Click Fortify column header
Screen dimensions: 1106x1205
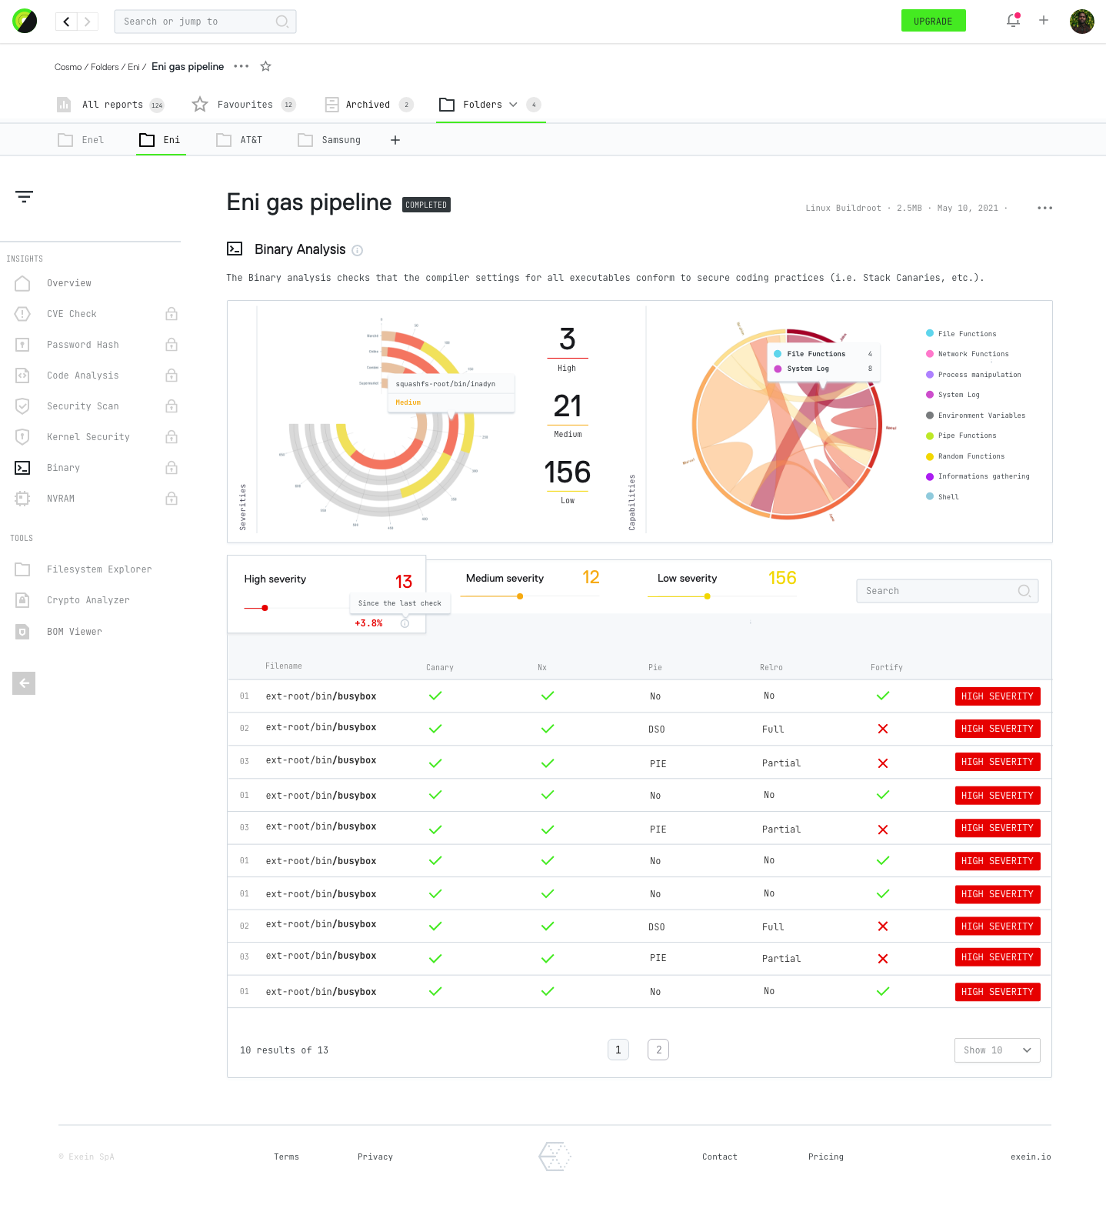(887, 668)
